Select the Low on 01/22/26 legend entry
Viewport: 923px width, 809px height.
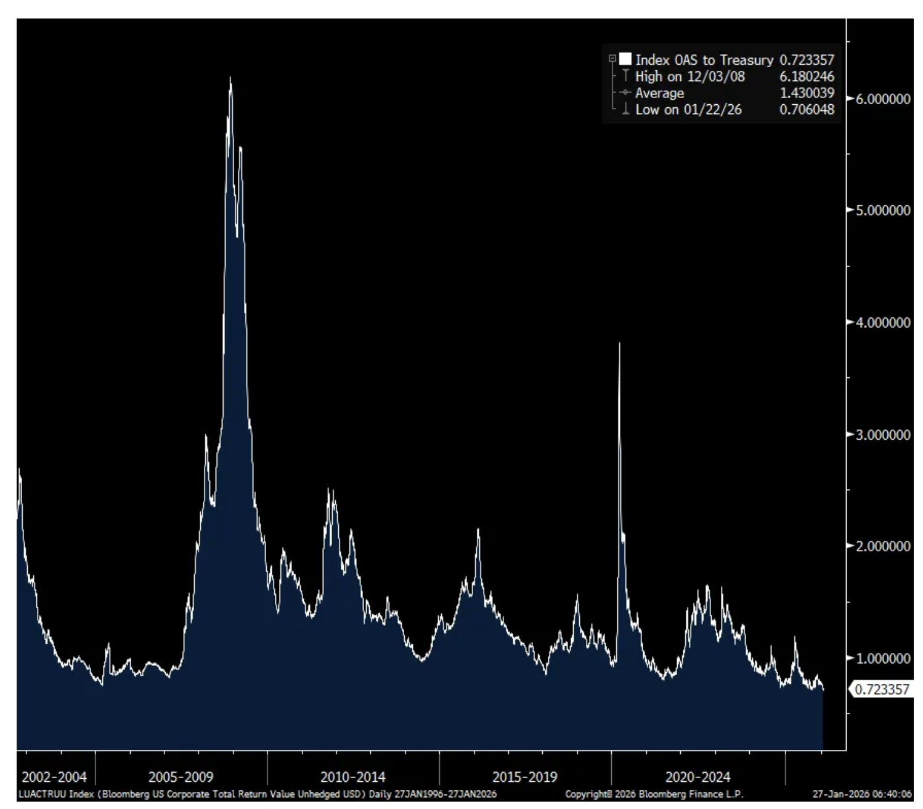(688, 110)
